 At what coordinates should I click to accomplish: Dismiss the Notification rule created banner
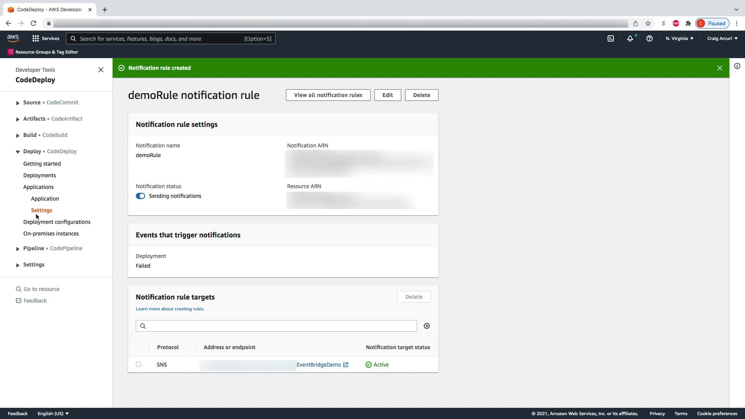coord(719,68)
